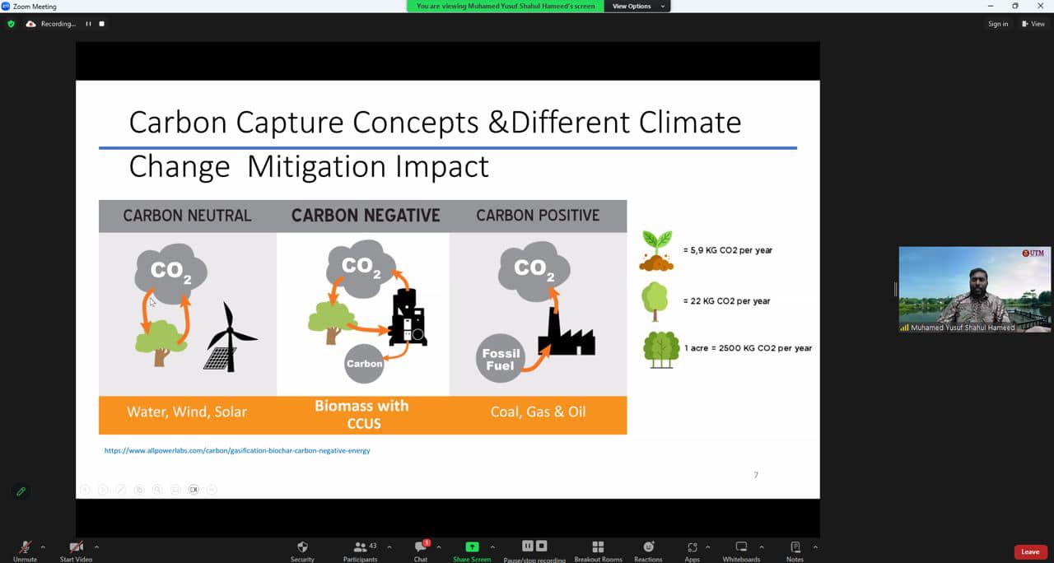This screenshot has width=1054, height=563.
Task: Expand the video options arrow beside Start Video
Action: pos(96,547)
